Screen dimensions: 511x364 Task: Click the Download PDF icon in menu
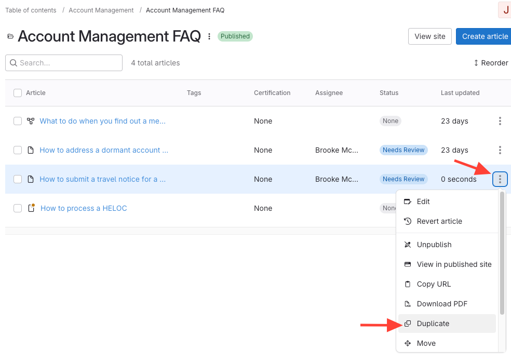407,304
